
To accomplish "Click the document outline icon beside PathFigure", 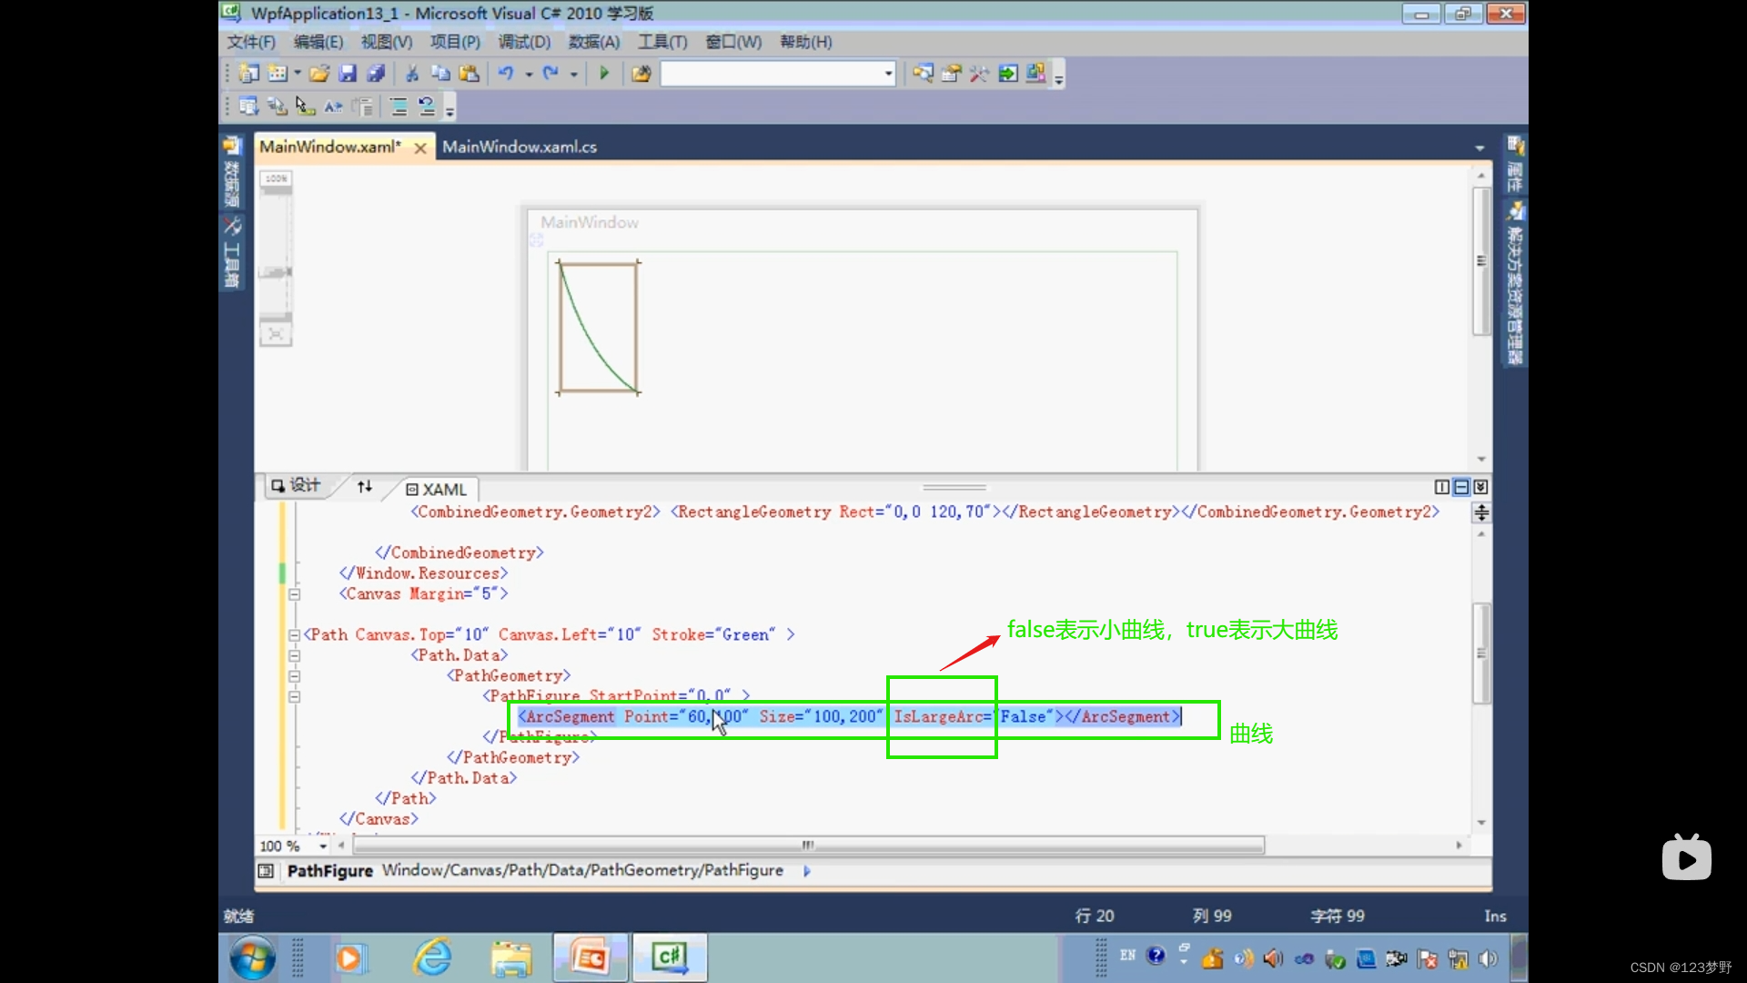I will (x=266, y=871).
